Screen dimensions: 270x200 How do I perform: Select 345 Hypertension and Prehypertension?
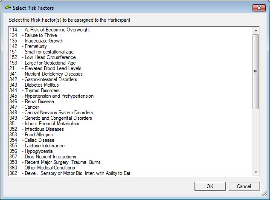tap(131, 96)
